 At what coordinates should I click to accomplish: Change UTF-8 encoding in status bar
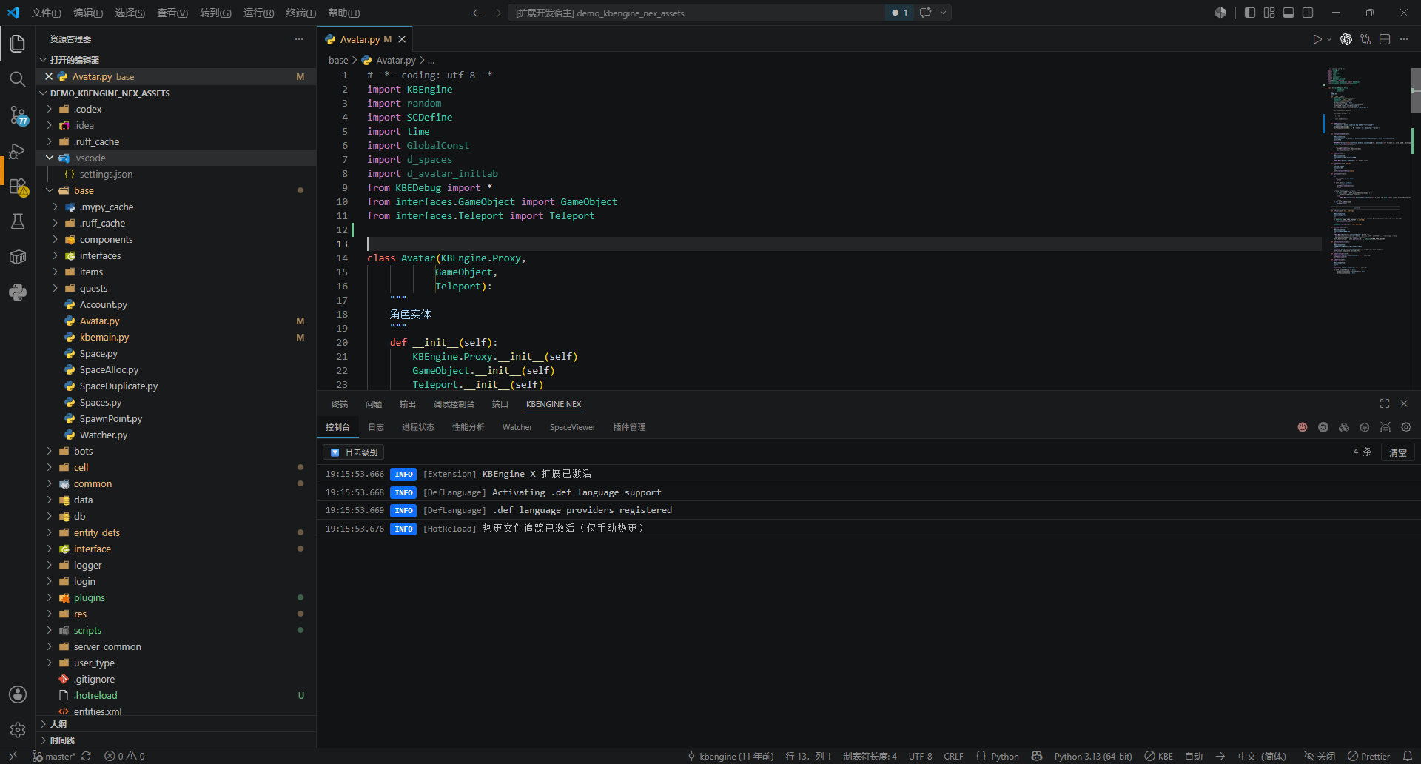point(920,756)
